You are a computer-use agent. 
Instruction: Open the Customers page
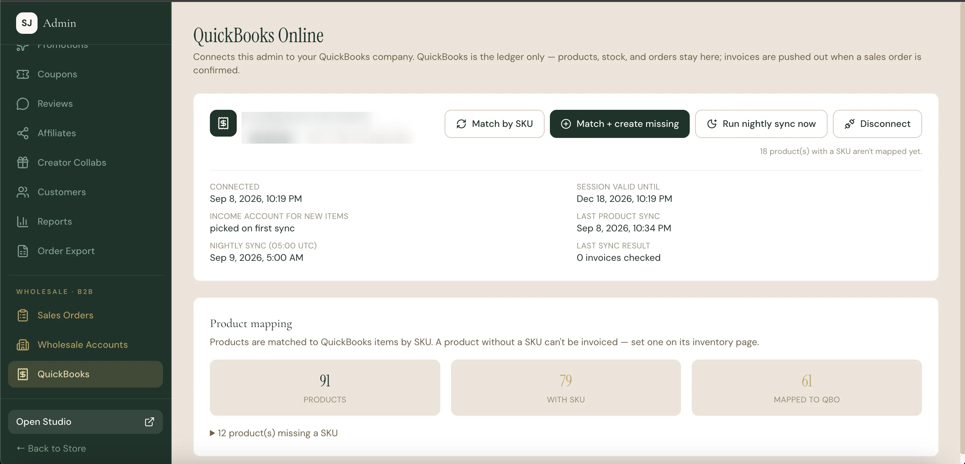pos(86,192)
